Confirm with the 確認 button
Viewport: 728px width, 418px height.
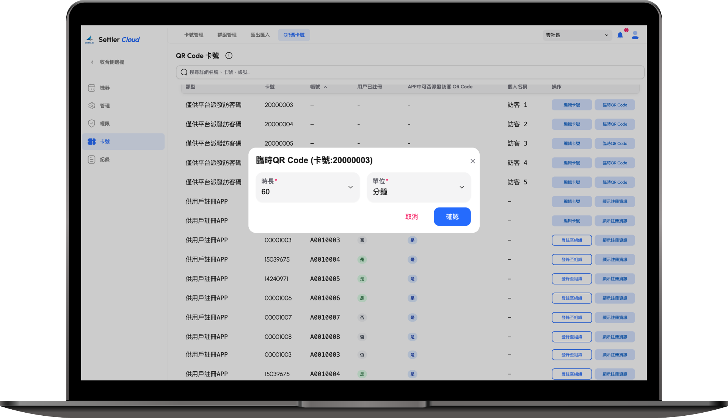click(452, 217)
